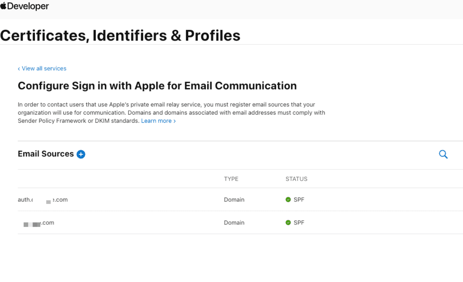Click the Certificates, Identifiers & Profiles title
The width and height of the screenshot is (463, 282).
tap(120, 35)
